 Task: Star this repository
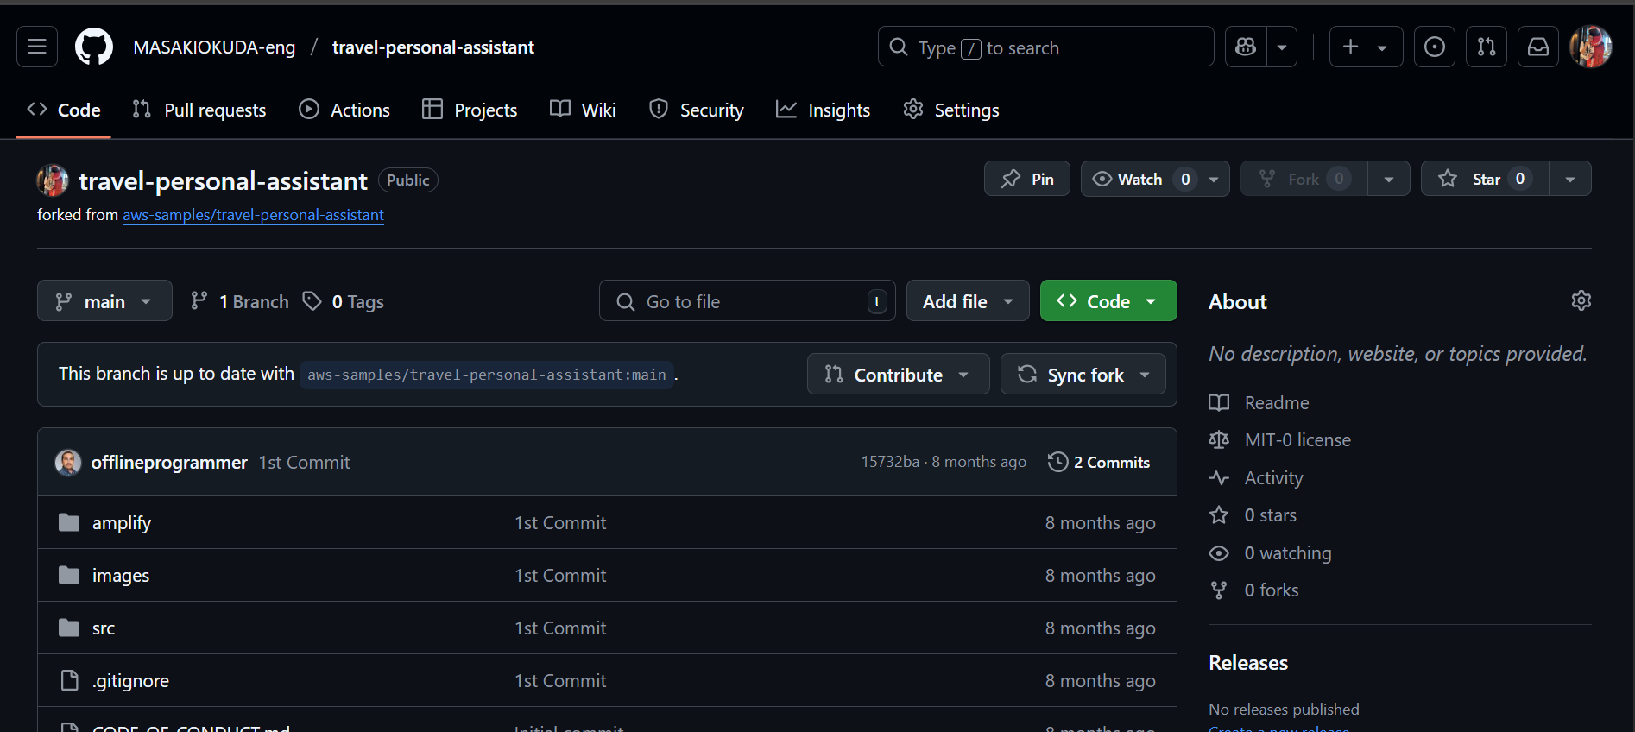1486,179
